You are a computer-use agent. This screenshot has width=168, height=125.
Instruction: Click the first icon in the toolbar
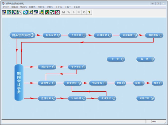coord(4,12)
